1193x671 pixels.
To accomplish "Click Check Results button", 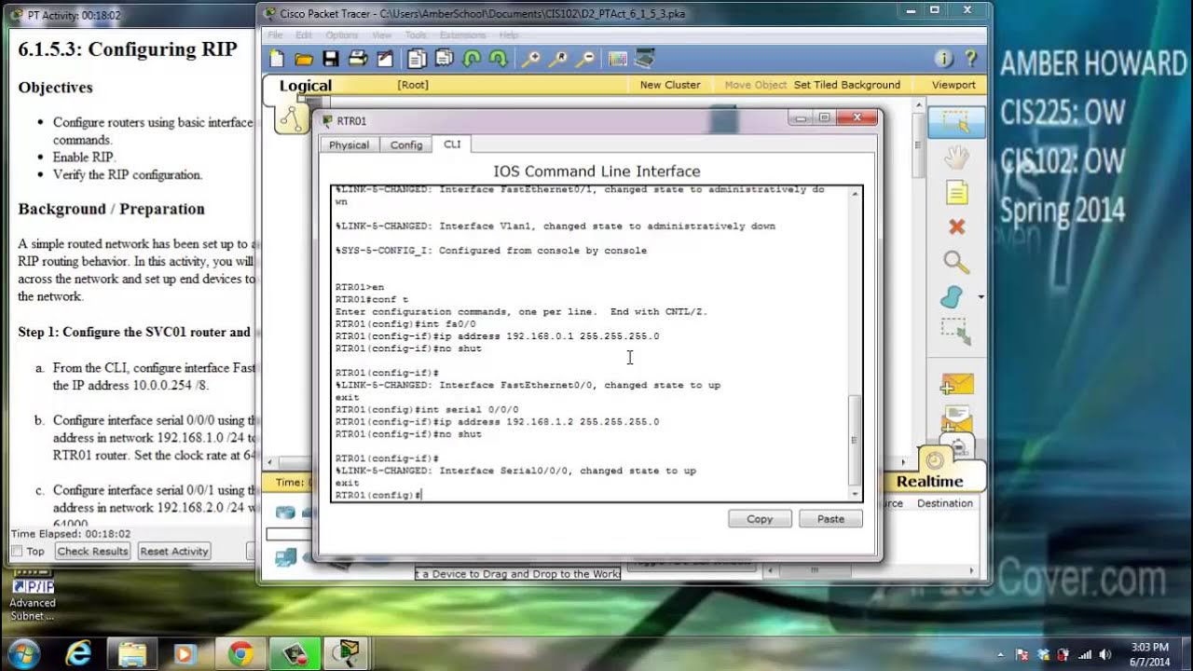I will [92, 551].
